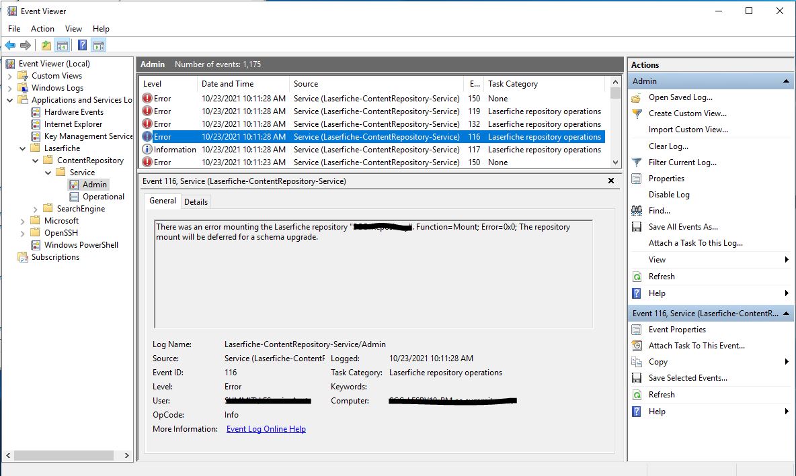Close the Event 116 preview pane
Viewport: 796px width, 476px height.
610,181
